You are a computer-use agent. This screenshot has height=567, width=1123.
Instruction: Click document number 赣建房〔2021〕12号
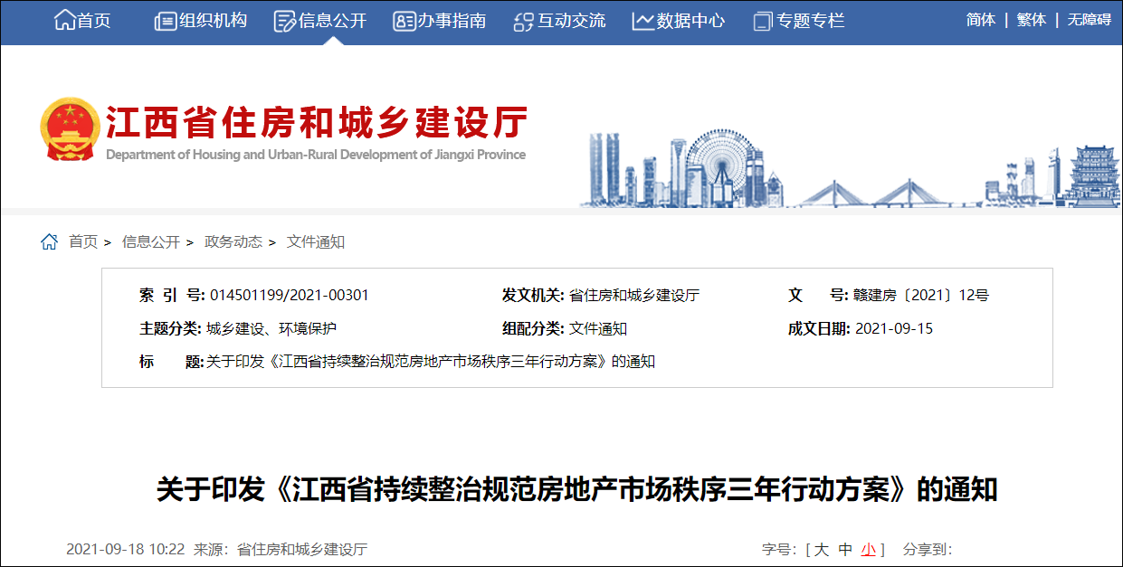tap(921, 295)
